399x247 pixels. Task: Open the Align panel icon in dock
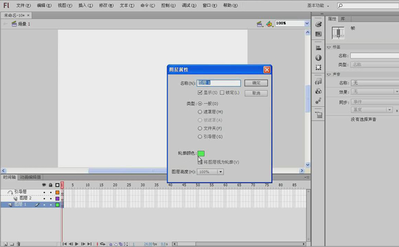coord(318,48)
